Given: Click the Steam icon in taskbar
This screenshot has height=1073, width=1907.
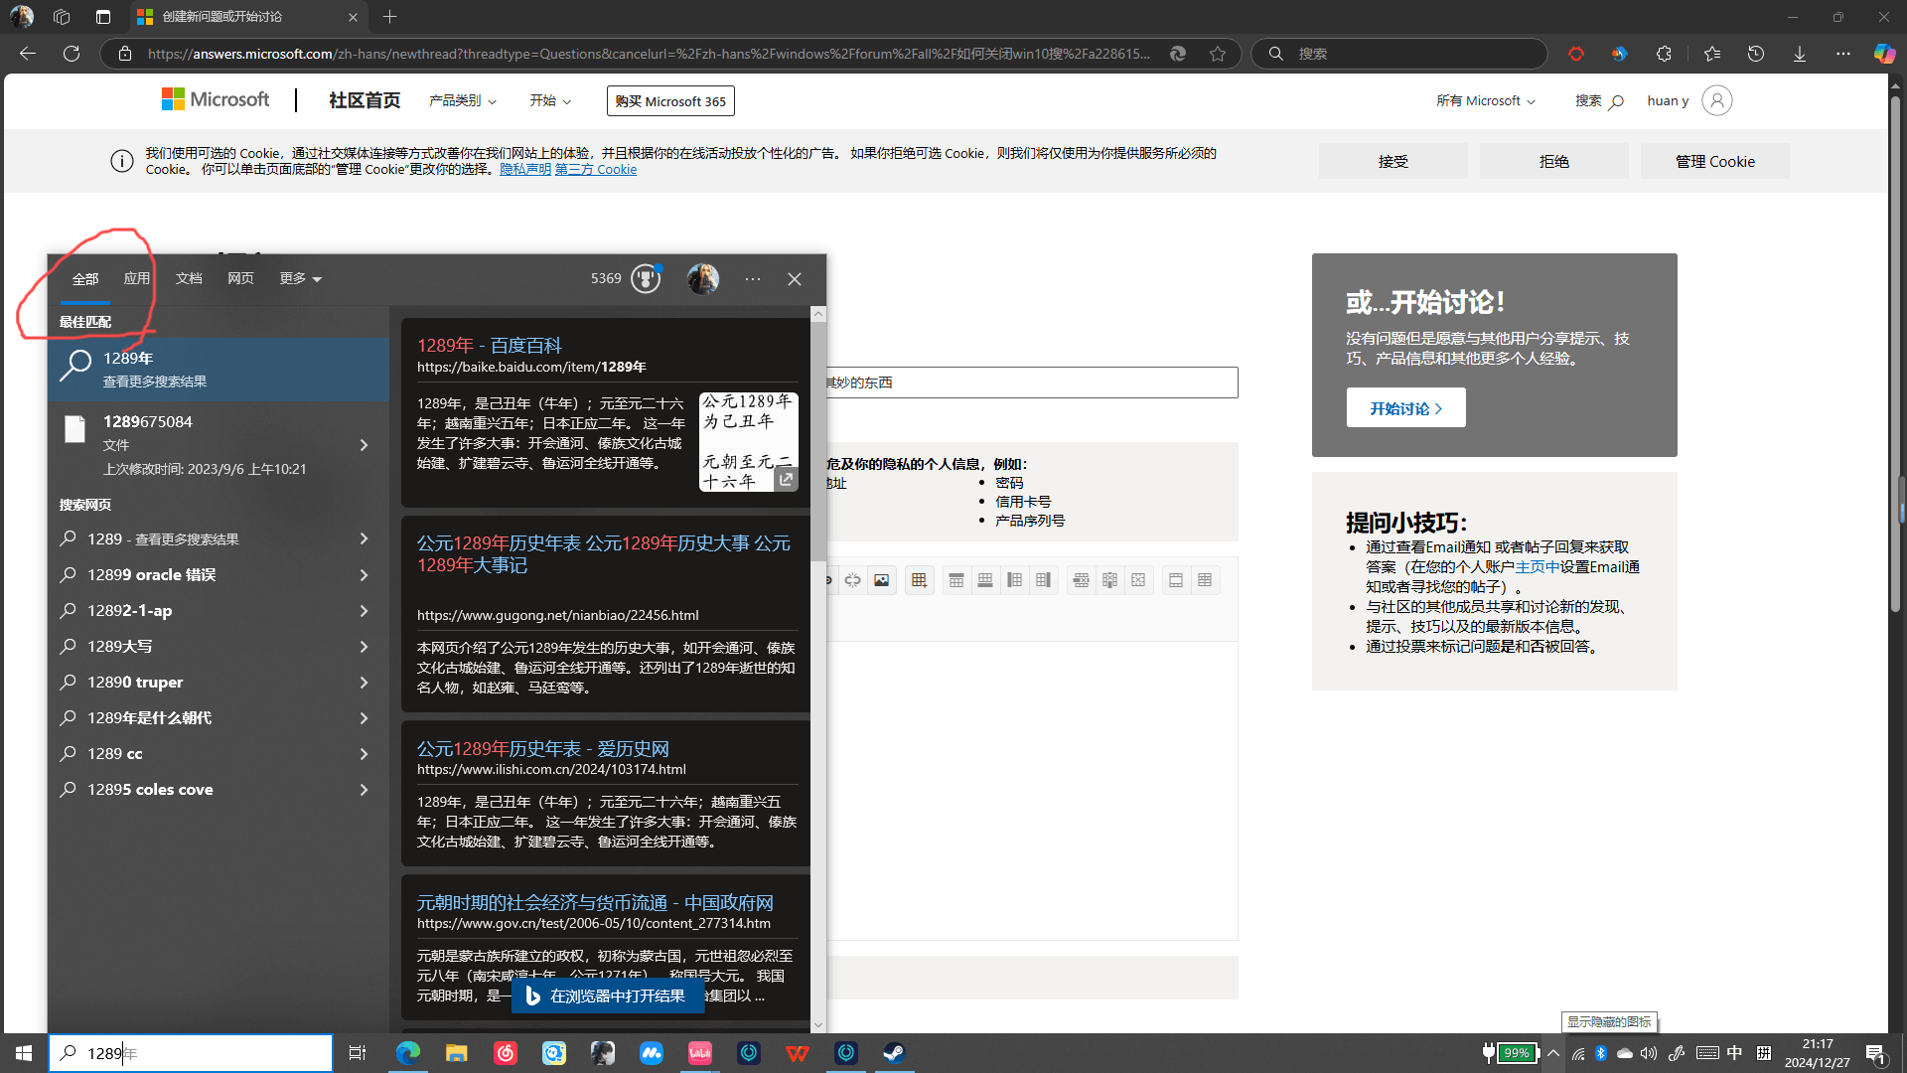Looking at the screenshot, I should point(894,1053).
